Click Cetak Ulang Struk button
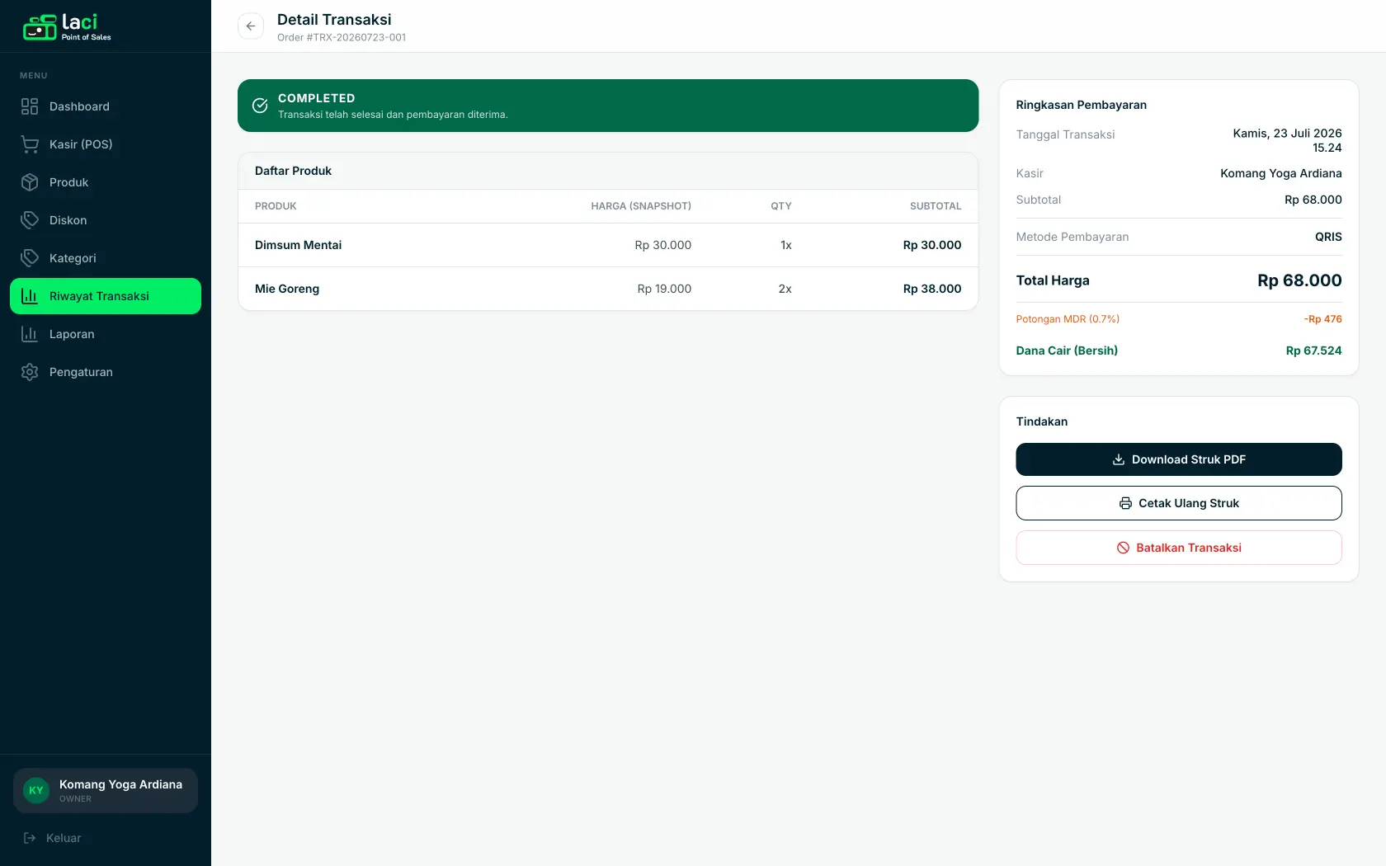Image resolution: width=1386 pixels, height=866 pixels. click(x=1179, y=503)
